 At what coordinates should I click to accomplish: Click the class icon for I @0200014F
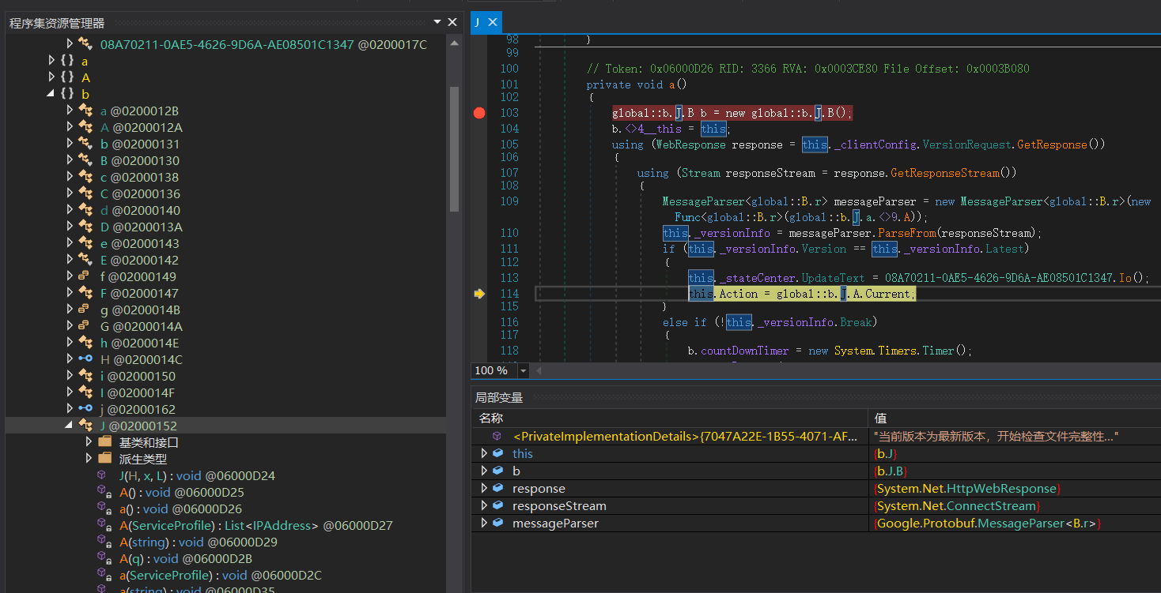85,392
